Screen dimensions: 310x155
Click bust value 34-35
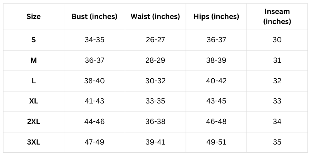(x=95, y=40)
